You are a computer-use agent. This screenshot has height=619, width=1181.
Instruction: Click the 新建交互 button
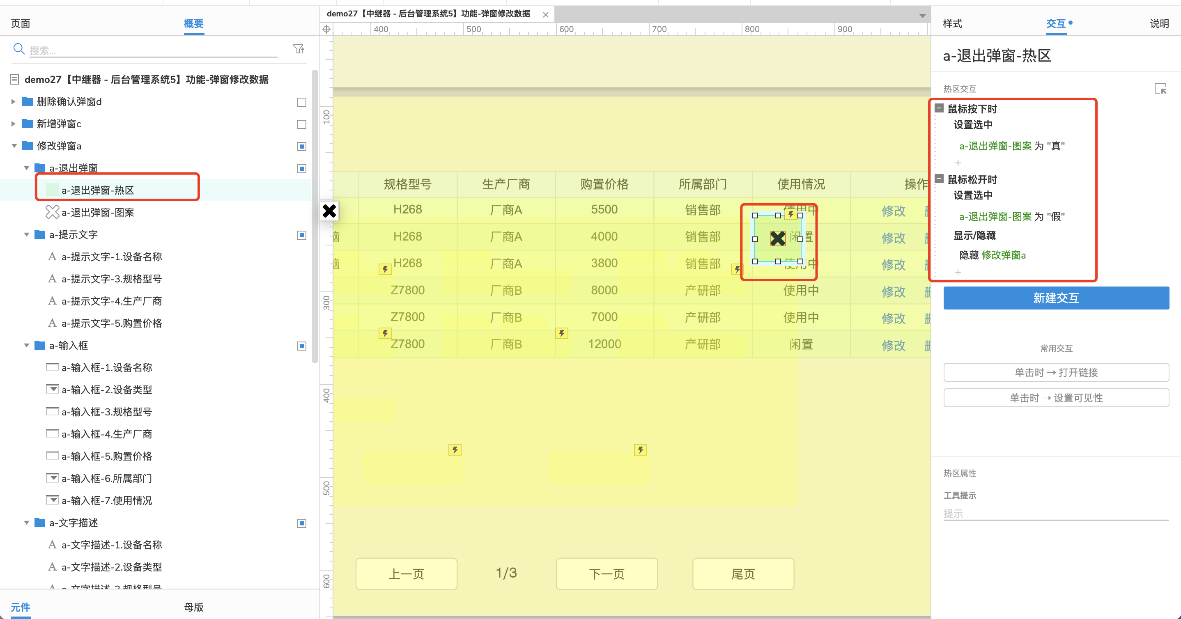pyautogui.click(x=1056, y=298)
